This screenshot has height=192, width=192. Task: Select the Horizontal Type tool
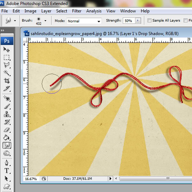(x=7, y=171)
